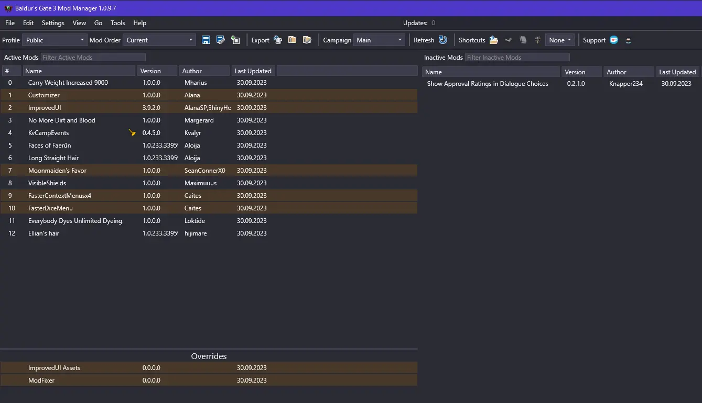Click the first icon right of Export label
The width and height of the screenshot is (702, 403).
[278, 40]
